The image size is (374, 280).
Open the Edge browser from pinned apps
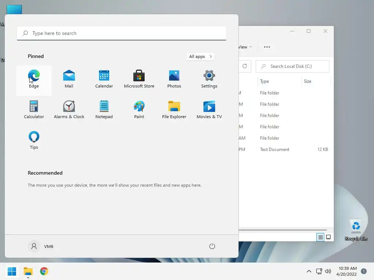34,80
